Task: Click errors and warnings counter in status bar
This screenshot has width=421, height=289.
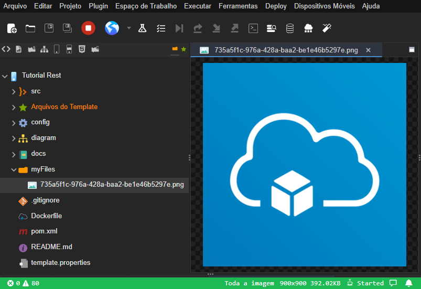Action: (x=23, y=283)
